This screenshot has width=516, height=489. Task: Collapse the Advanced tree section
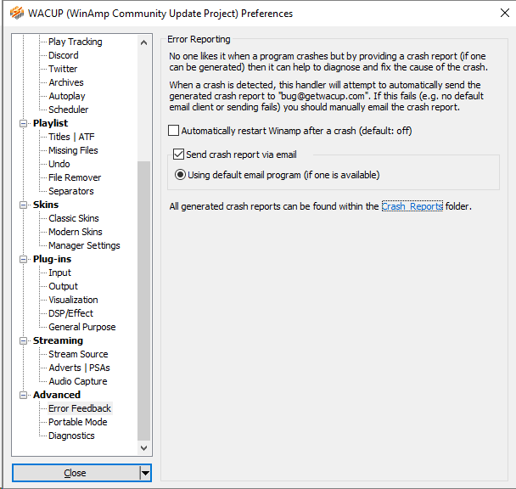(x=24, y=395)
